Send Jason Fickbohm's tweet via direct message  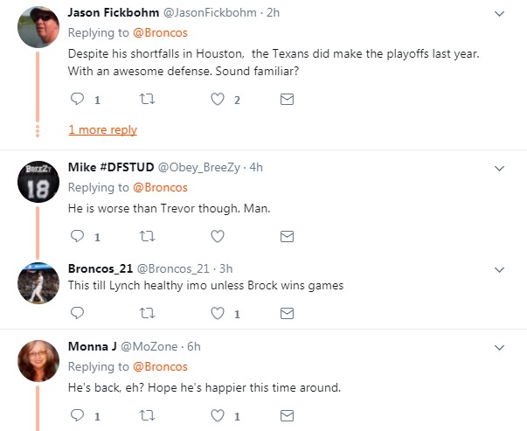(287, 101)
